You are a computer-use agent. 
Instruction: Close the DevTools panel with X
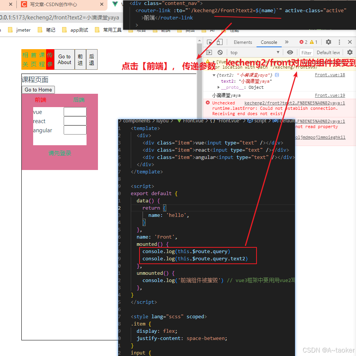[350, 42]
